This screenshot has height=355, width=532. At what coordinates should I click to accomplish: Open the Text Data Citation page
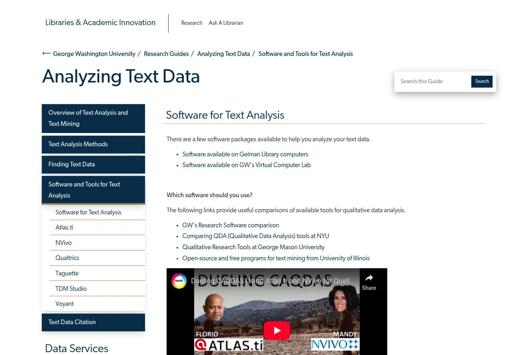[x=94, y=322]
